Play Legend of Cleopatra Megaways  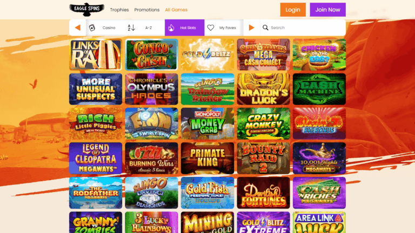(x=95, y=158)
